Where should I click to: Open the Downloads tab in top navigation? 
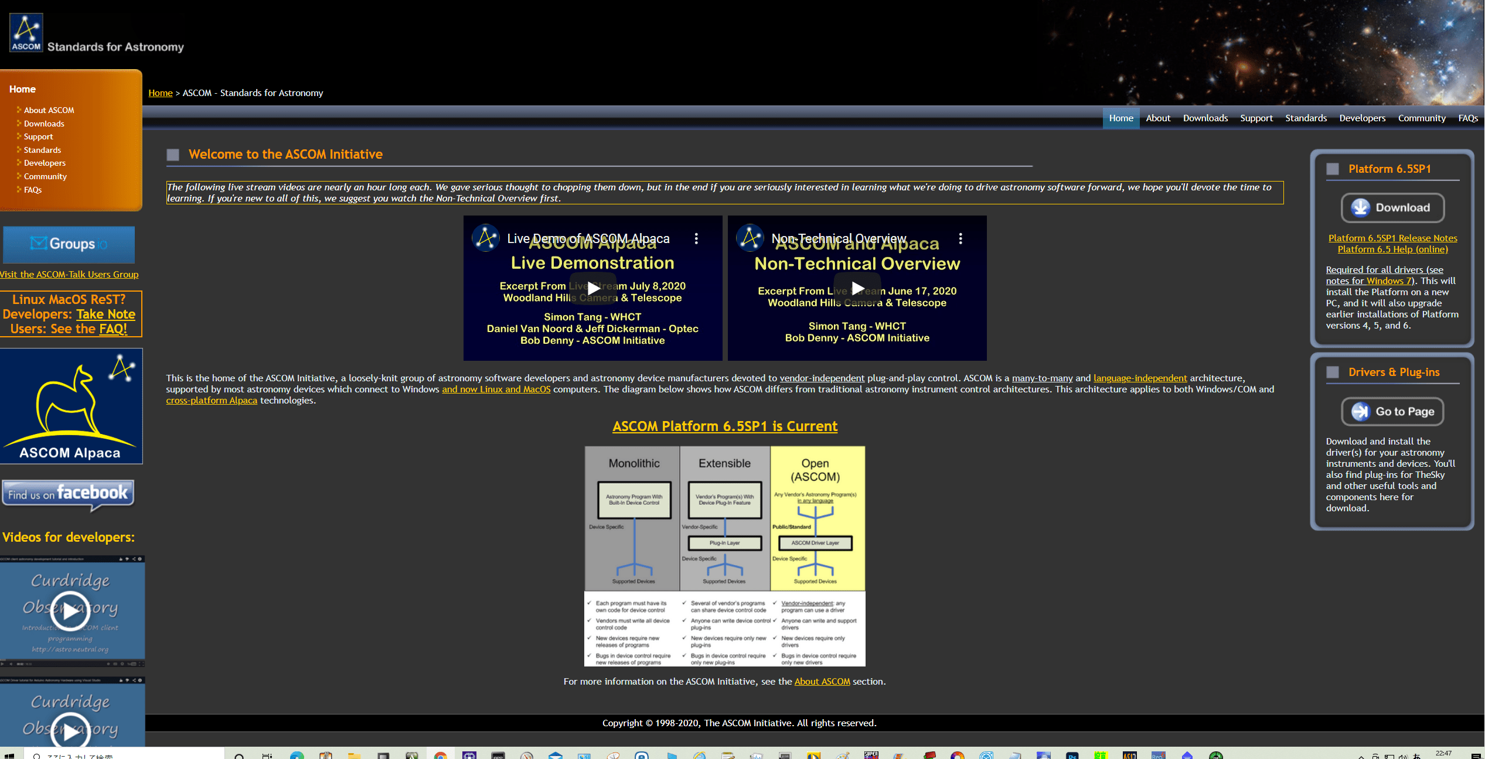(1205, 118)
